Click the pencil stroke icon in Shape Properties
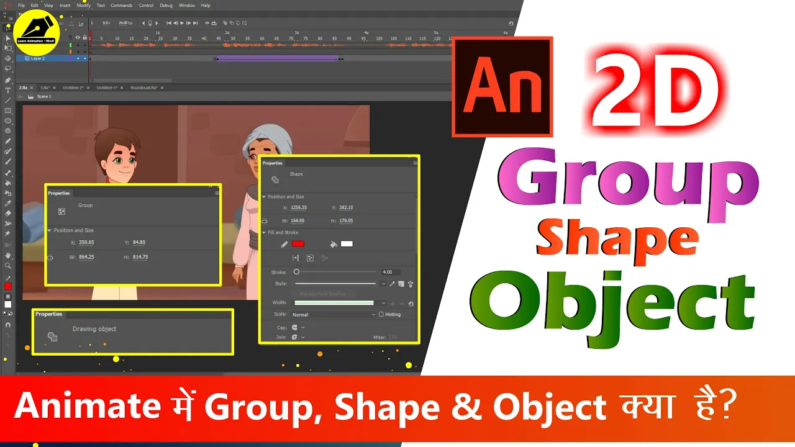This screenshot has width=795, height=447. (x=284, y=244)
